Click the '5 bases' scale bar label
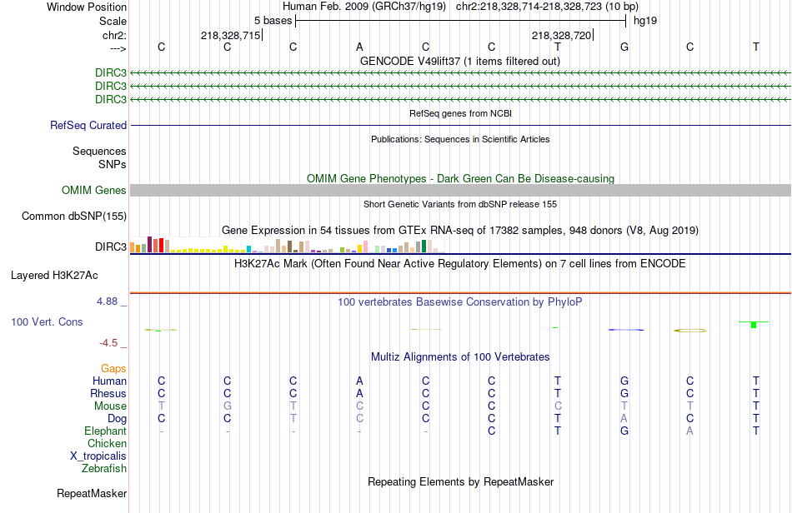The height and width of the screenshot is (513, 792). pos(273,21)
